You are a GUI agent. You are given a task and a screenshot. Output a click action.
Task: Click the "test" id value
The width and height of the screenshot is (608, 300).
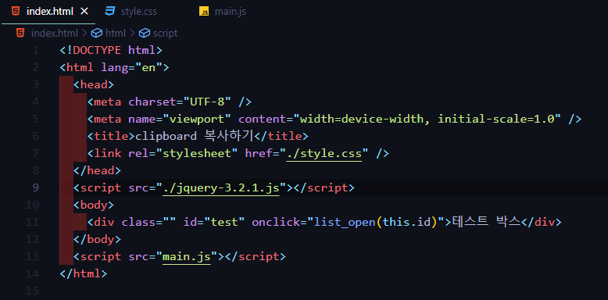pos(224,222)
